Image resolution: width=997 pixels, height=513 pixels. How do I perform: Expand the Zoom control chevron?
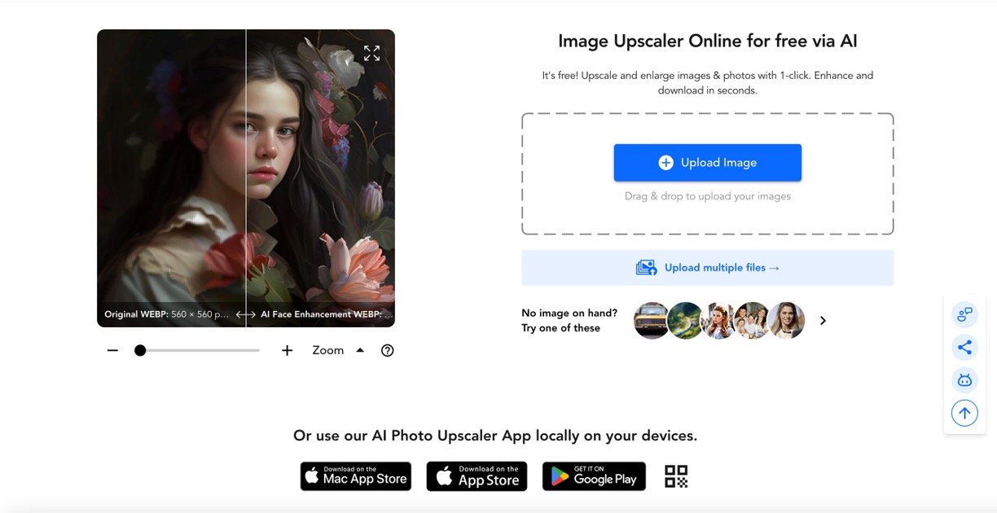(359, 349)
